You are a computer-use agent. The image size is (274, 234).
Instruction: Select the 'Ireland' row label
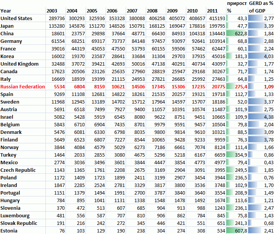coord(9,185)
